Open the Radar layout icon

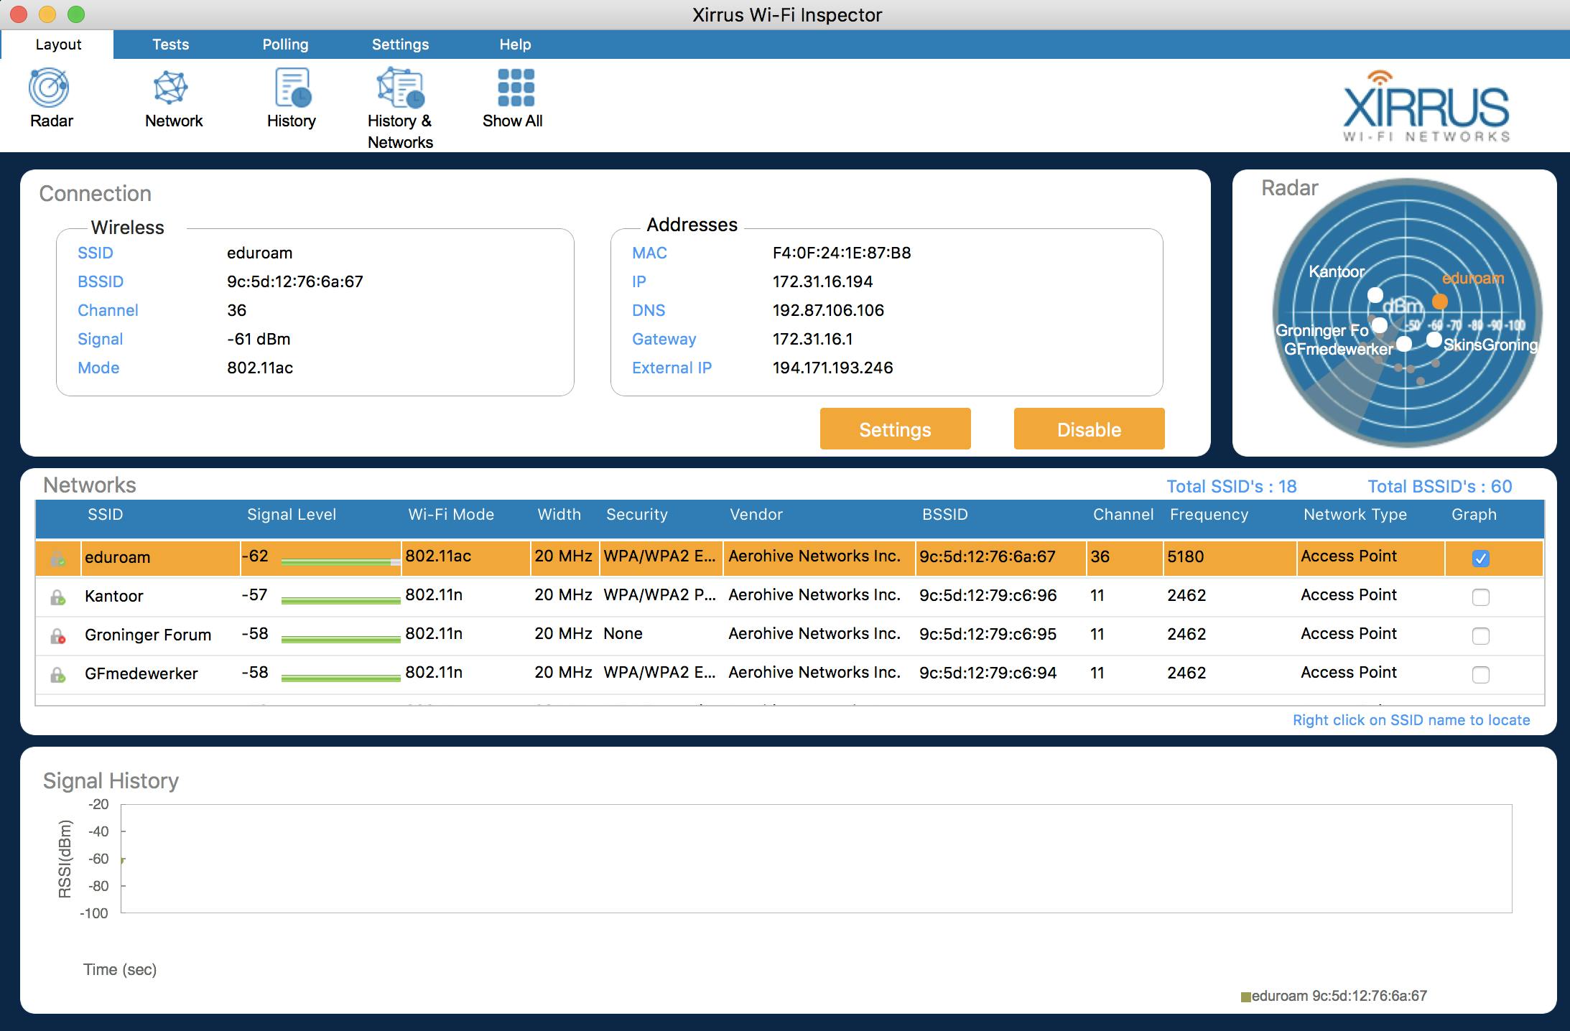49,88
